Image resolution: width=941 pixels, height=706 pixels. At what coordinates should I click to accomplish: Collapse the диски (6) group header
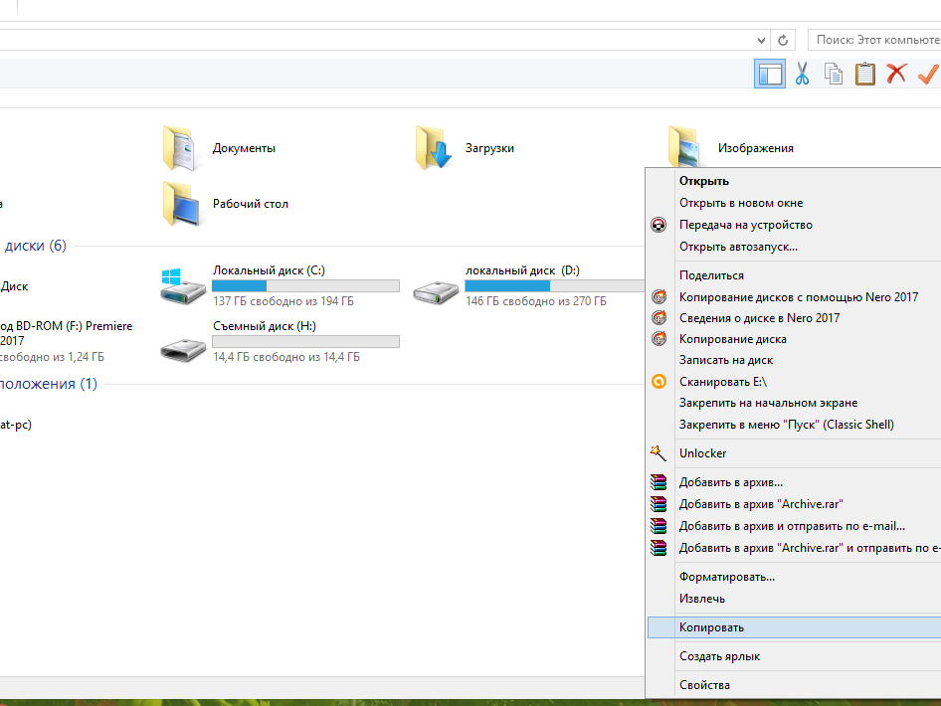pyautogui.click(x=35, y=246)
